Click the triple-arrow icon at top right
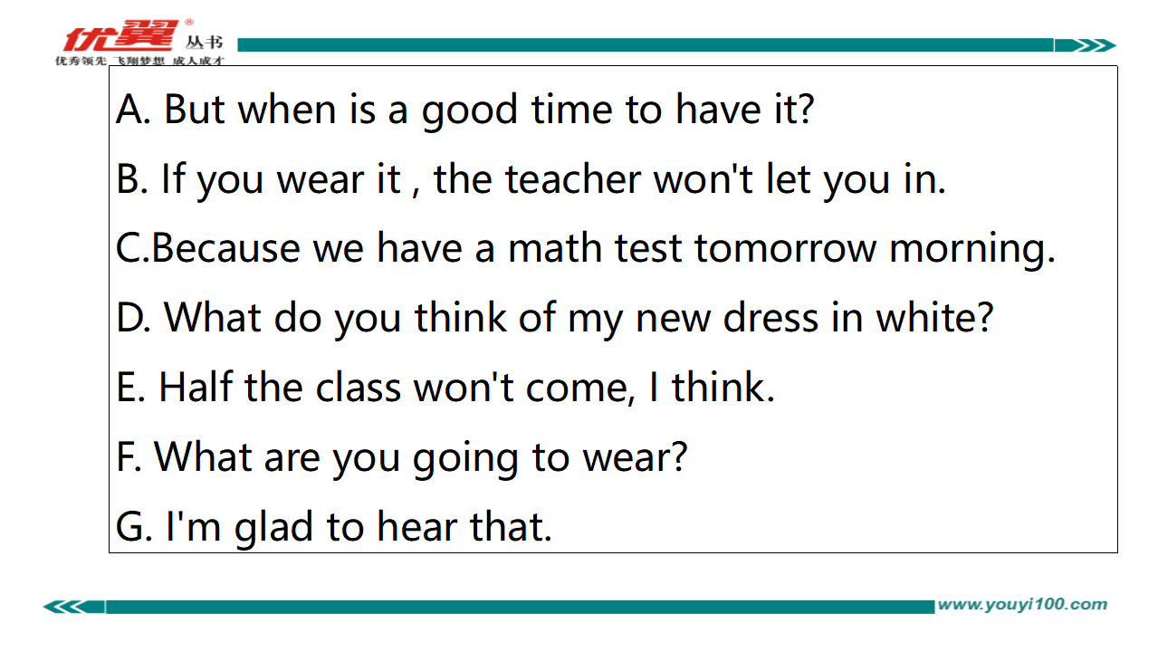The image size is (1158, 652). click(1086, 45)
